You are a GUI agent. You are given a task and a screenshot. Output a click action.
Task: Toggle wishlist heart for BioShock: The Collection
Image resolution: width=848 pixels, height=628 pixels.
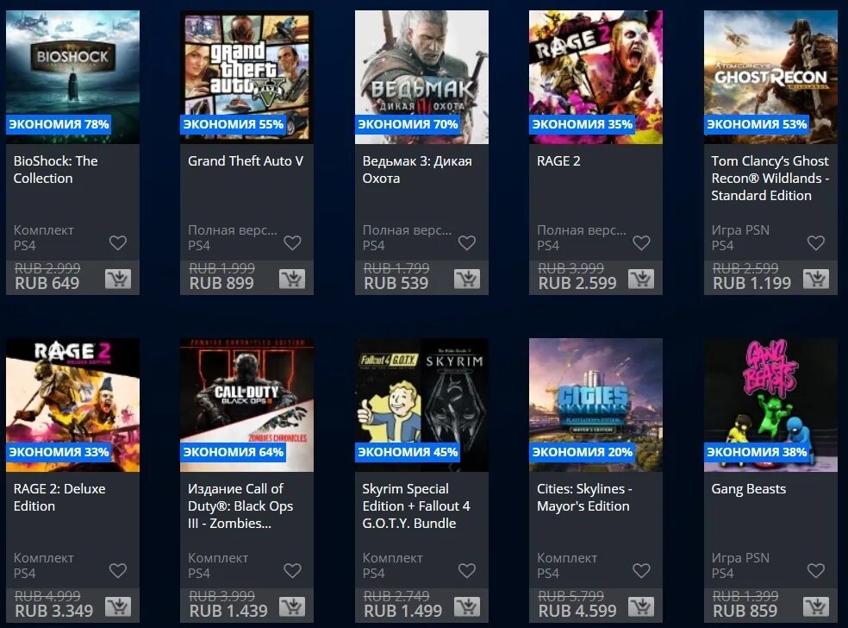118,243
